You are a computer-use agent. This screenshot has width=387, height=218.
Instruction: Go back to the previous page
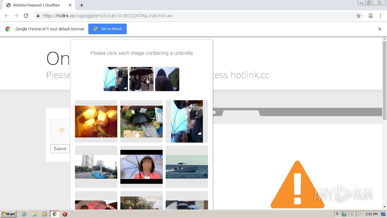pos(7,16)
